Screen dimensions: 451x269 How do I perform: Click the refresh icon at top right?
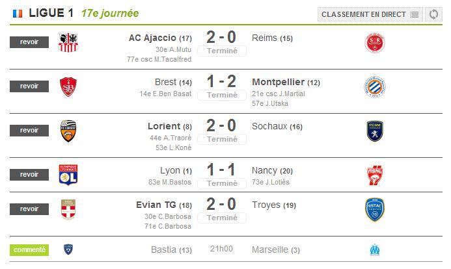pos(433,14)
